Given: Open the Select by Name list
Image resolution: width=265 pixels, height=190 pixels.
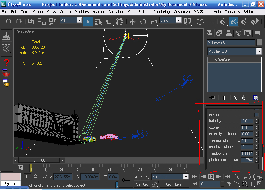Looking at the screenshot, I should [99, 22].
